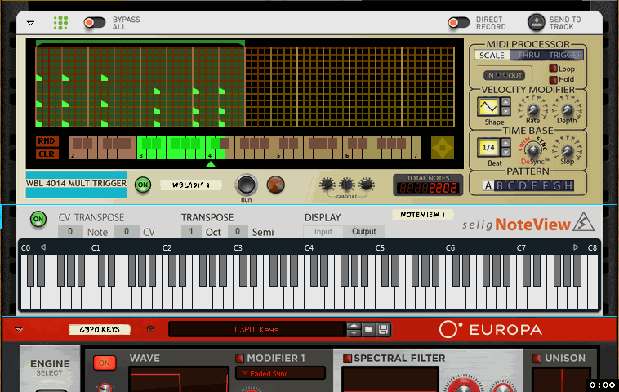Screen dimensions: 619x392
Task: Browse Europa patches with folder icon
Action: click(368, 329)
